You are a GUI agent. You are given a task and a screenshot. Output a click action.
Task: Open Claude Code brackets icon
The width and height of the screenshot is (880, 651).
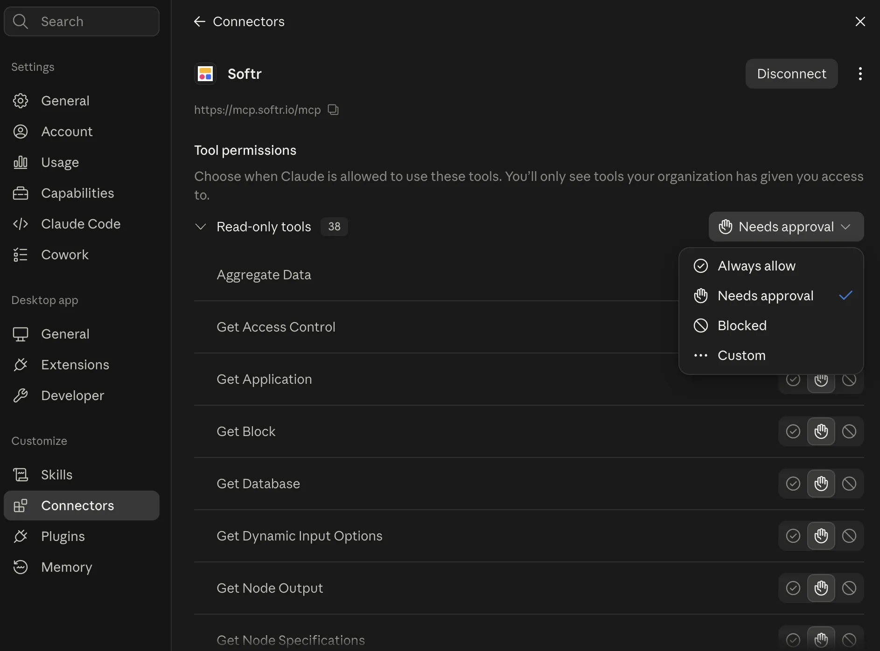tap(21, 224)
